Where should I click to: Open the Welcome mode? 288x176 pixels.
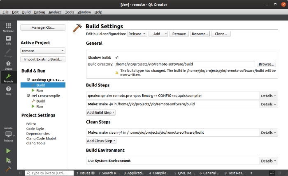click(x=8, y=27)
